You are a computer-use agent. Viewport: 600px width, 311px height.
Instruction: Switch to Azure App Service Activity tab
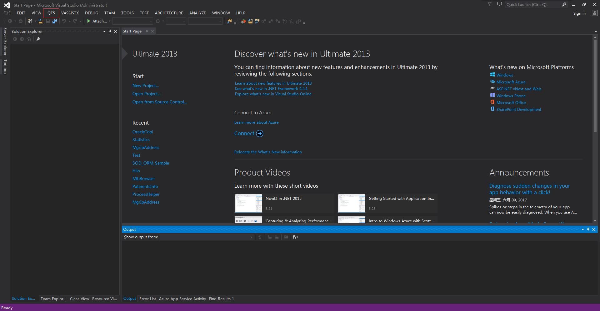(x=182, y=299)
